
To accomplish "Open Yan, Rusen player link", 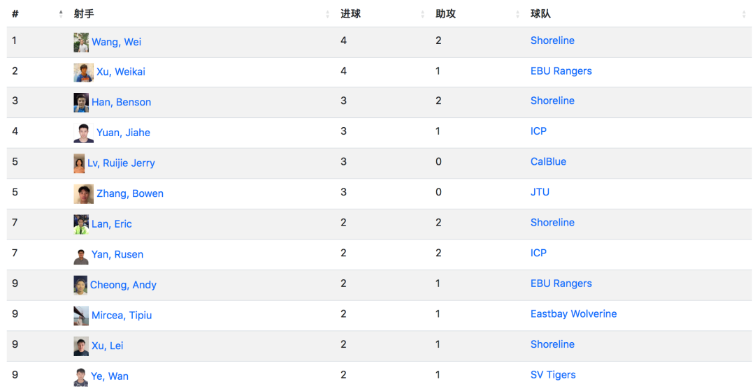I will click(117, 254).
